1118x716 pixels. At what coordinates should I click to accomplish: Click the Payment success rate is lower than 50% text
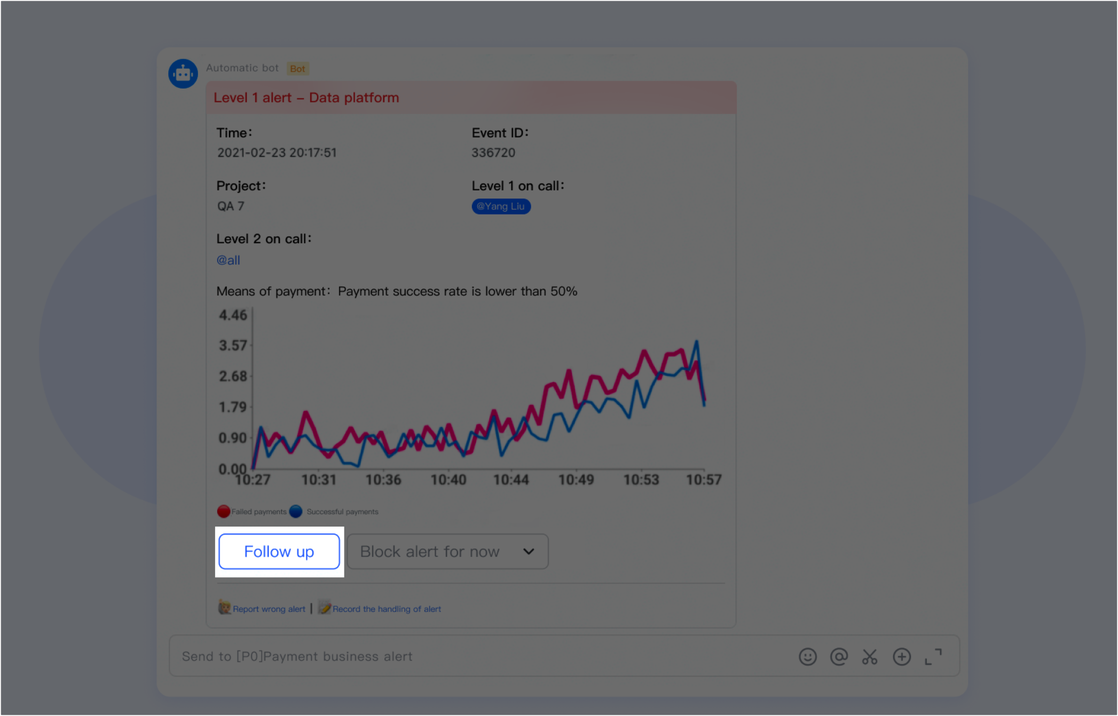[458, 291]
